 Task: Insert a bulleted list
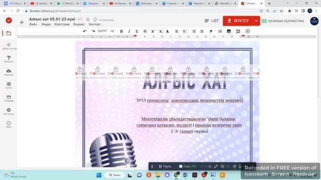pyautogui.click(x=194, y=31)
